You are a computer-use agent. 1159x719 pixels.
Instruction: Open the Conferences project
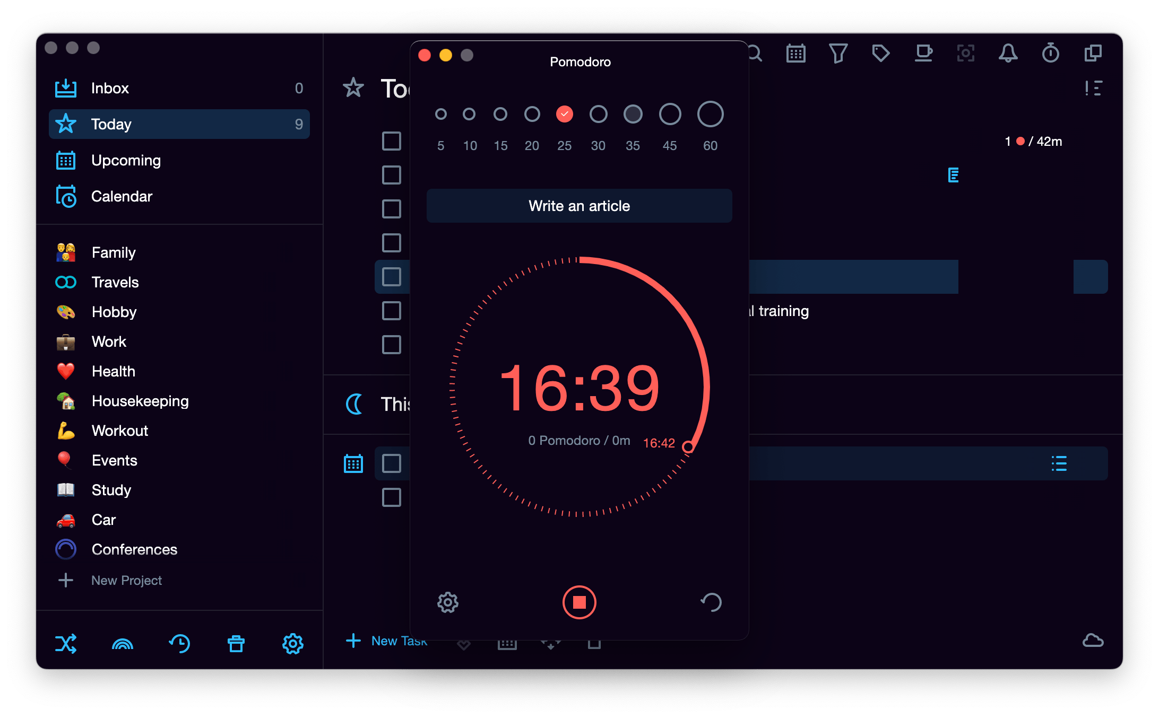(x=179, y=549)
